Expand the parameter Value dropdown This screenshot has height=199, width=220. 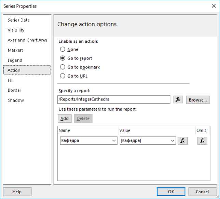tap(173, 141)
